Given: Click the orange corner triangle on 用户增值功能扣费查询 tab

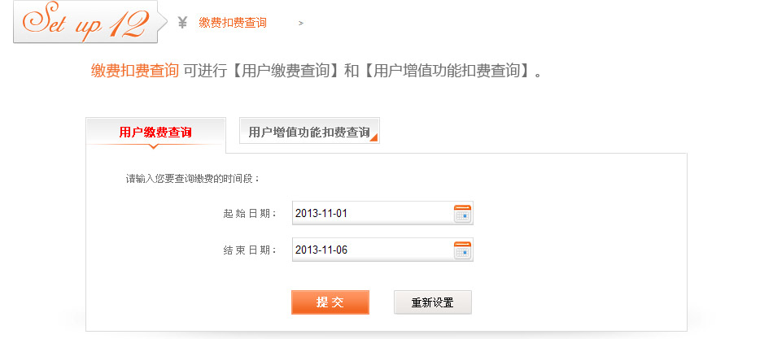Looking at the screenshot, I should (x=374, y=138).
